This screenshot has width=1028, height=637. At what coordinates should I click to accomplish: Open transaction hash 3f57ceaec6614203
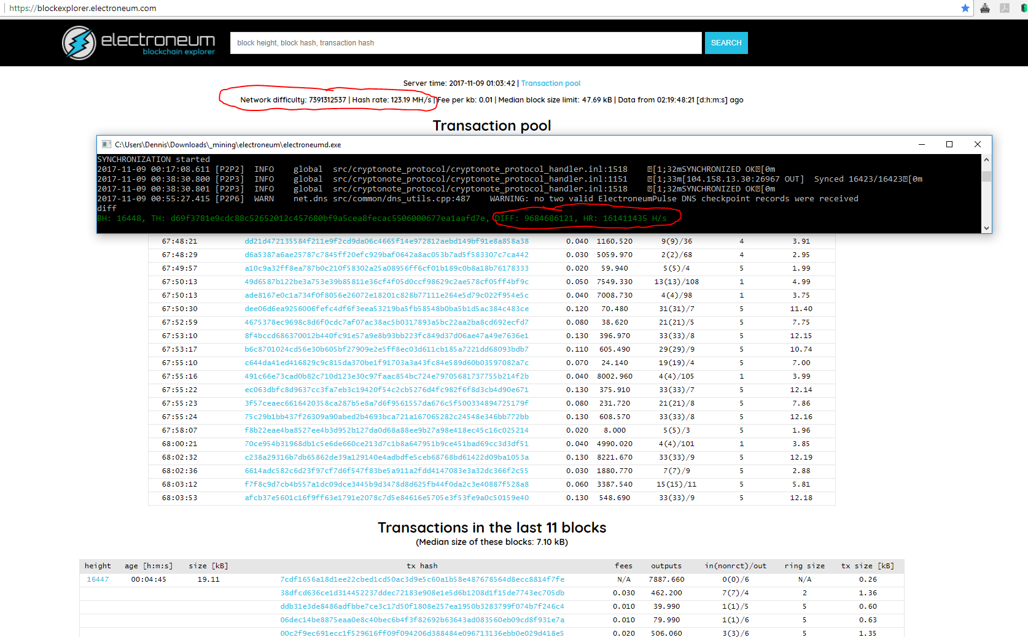click(387, 403)
